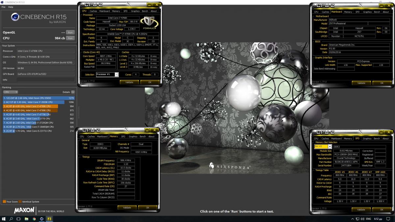Select the i7-3720QM ranking row
The height and width of the screenshot is (222, 395).
[39, 123]
